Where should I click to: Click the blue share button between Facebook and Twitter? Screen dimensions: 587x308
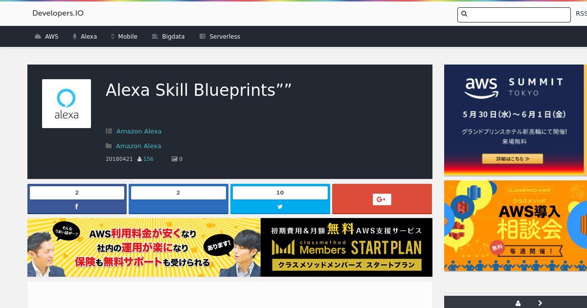tap(179, 199)
